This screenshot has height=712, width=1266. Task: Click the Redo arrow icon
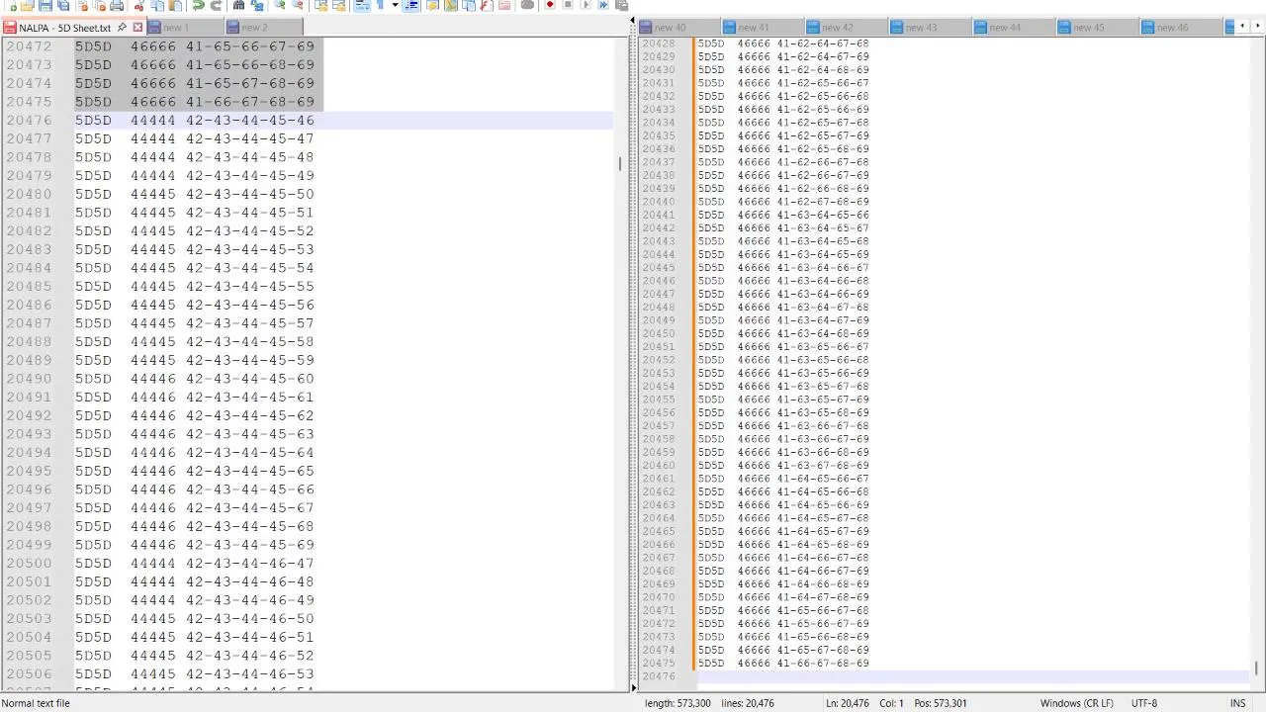click(x=216, y=5)
